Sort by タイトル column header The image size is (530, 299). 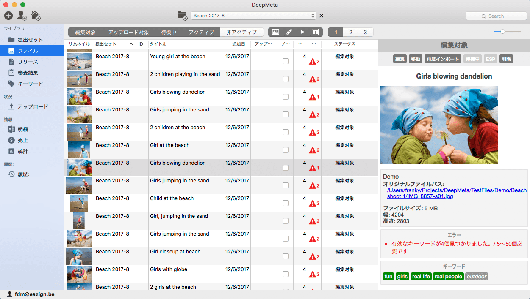[x=184, y=44]
